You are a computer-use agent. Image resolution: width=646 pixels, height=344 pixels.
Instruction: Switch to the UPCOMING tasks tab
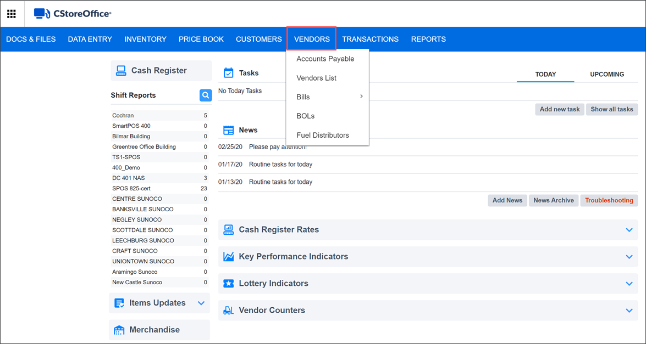click(607, 75)
